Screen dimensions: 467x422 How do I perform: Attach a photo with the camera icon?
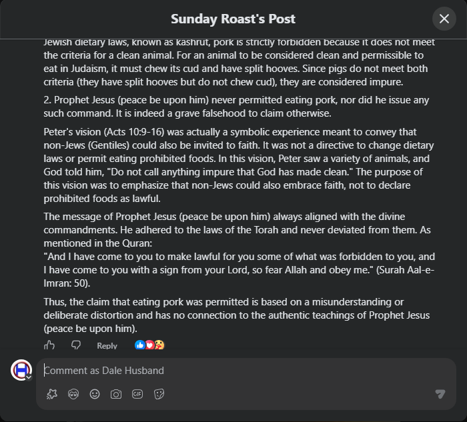click(116, 394)
